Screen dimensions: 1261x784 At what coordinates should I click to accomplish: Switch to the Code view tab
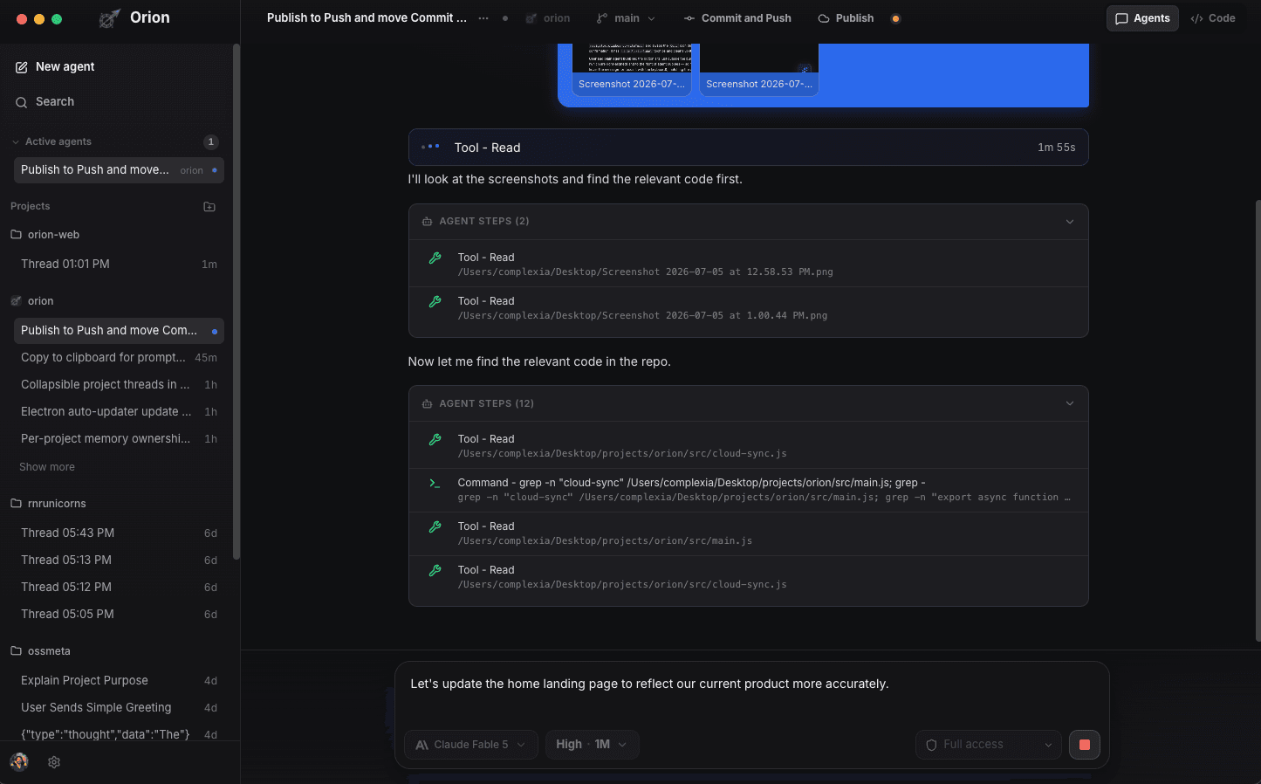(1213, 18)
